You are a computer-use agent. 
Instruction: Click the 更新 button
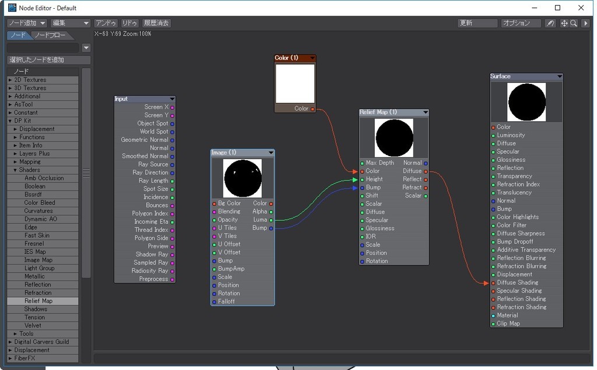coord(477,23)
